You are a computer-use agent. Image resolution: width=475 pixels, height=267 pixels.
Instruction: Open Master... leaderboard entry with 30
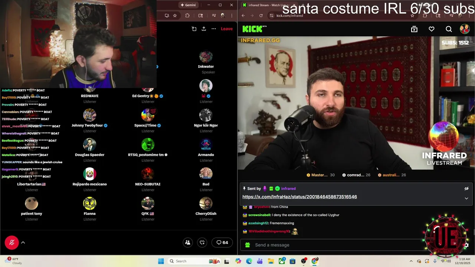321,175
